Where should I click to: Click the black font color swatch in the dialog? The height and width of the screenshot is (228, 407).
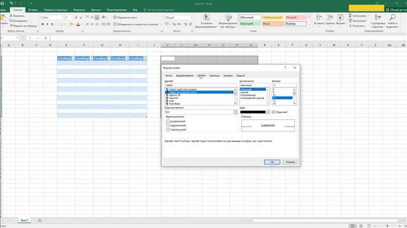pos(253,112)
